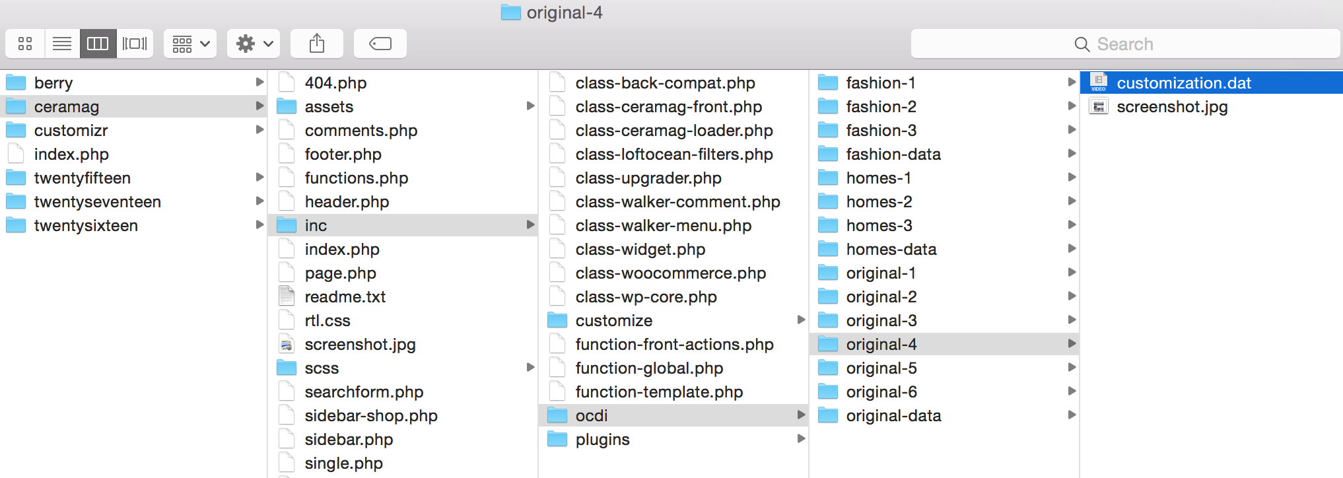The image size is (1343, 478).
Task: Click the original-4 title bar folder icon
Action: click(x=511, y=12)
